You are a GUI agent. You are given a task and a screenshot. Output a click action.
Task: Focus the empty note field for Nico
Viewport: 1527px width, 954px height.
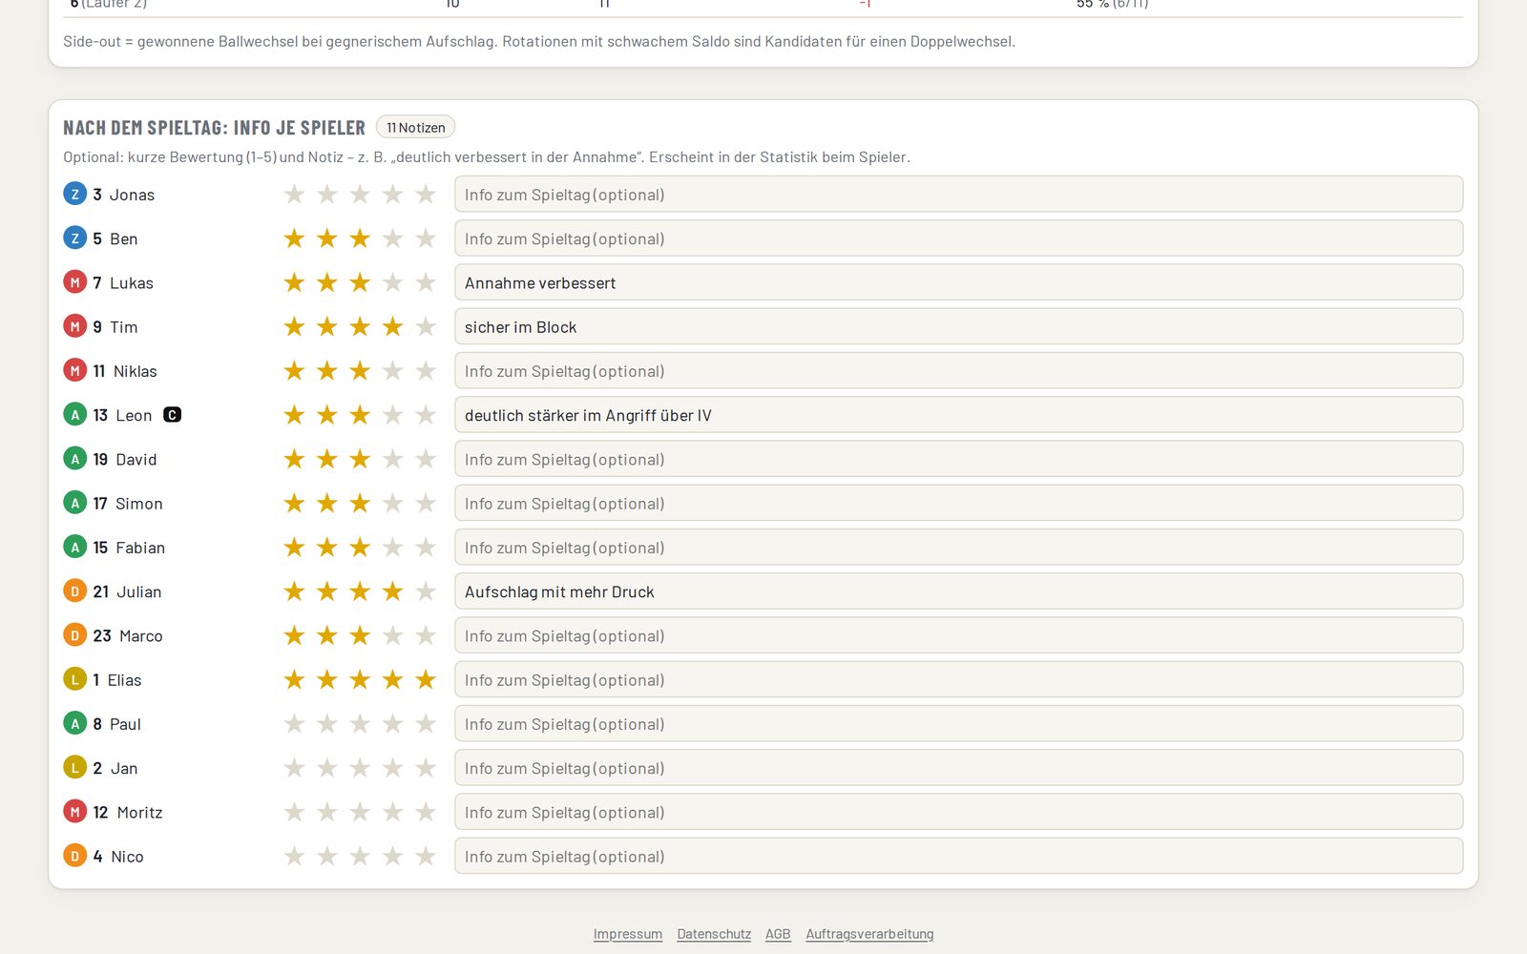pos(958,857)
